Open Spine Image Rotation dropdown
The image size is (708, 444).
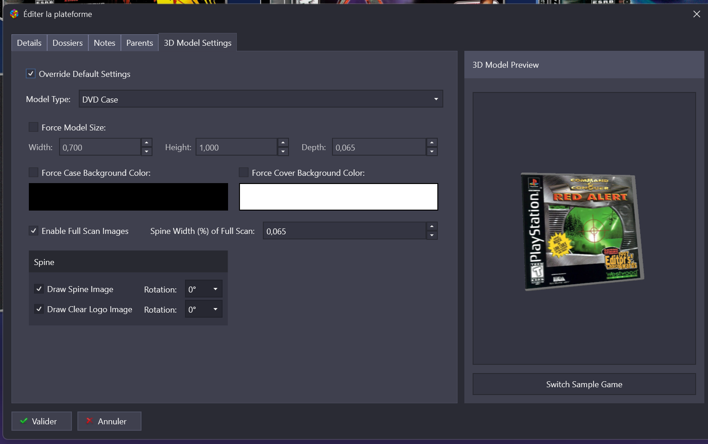(204, 289)
